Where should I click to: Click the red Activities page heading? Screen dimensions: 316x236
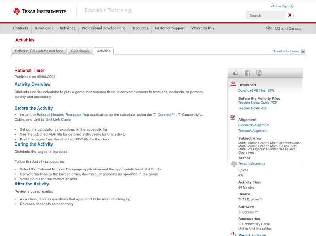pos(25,40)
